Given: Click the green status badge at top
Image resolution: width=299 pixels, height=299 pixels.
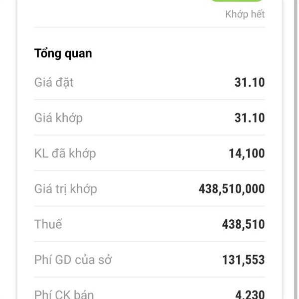Looking at the screenshot, I should [236, 0].
